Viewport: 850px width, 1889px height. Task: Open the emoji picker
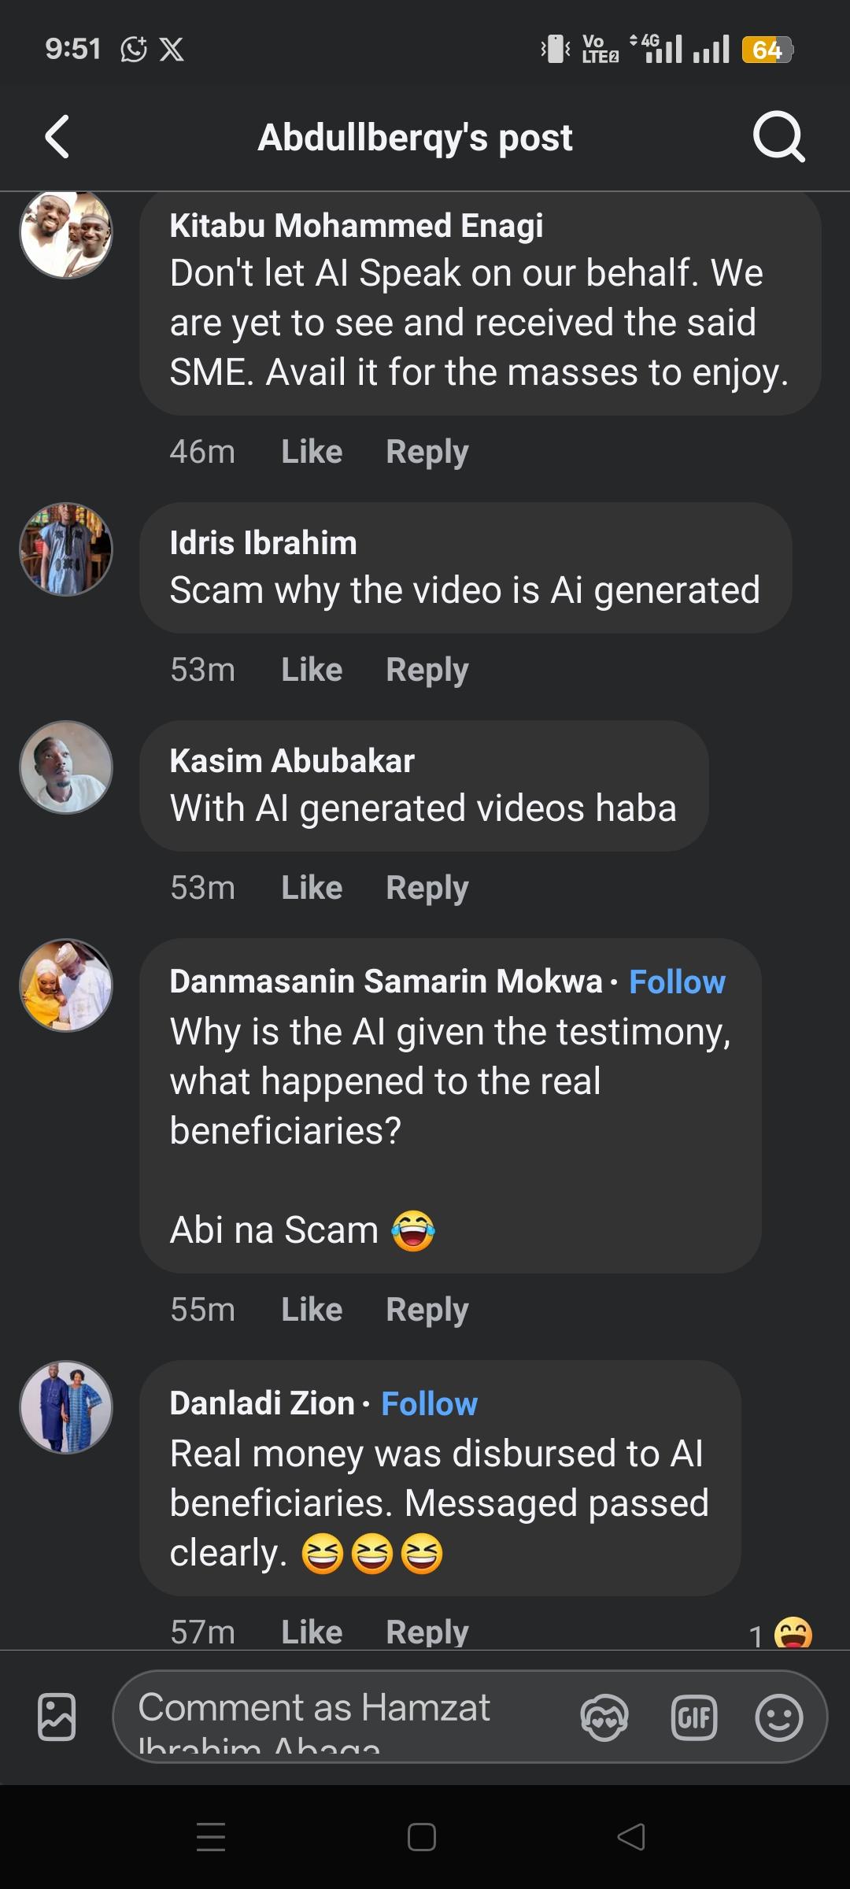(x=778, y=1717)
